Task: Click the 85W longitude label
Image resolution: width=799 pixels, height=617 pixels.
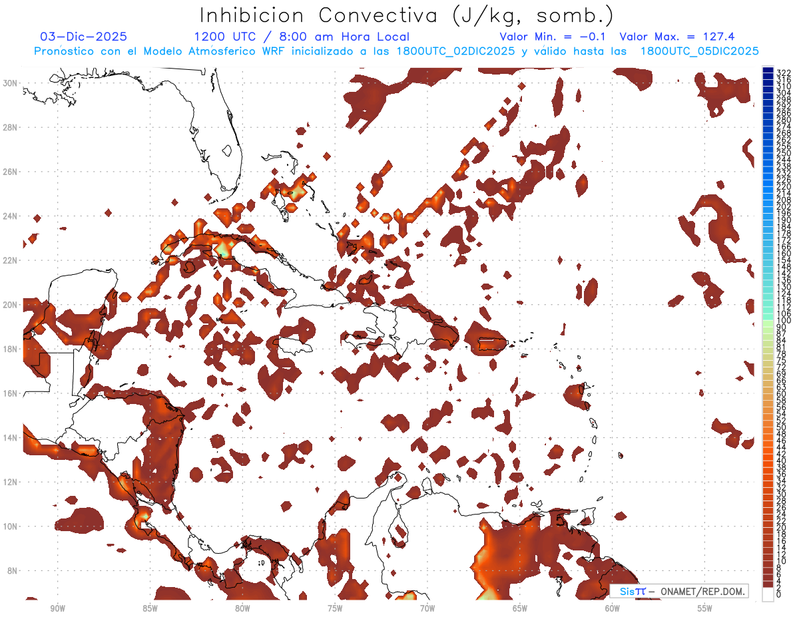Action: point(150,608)
